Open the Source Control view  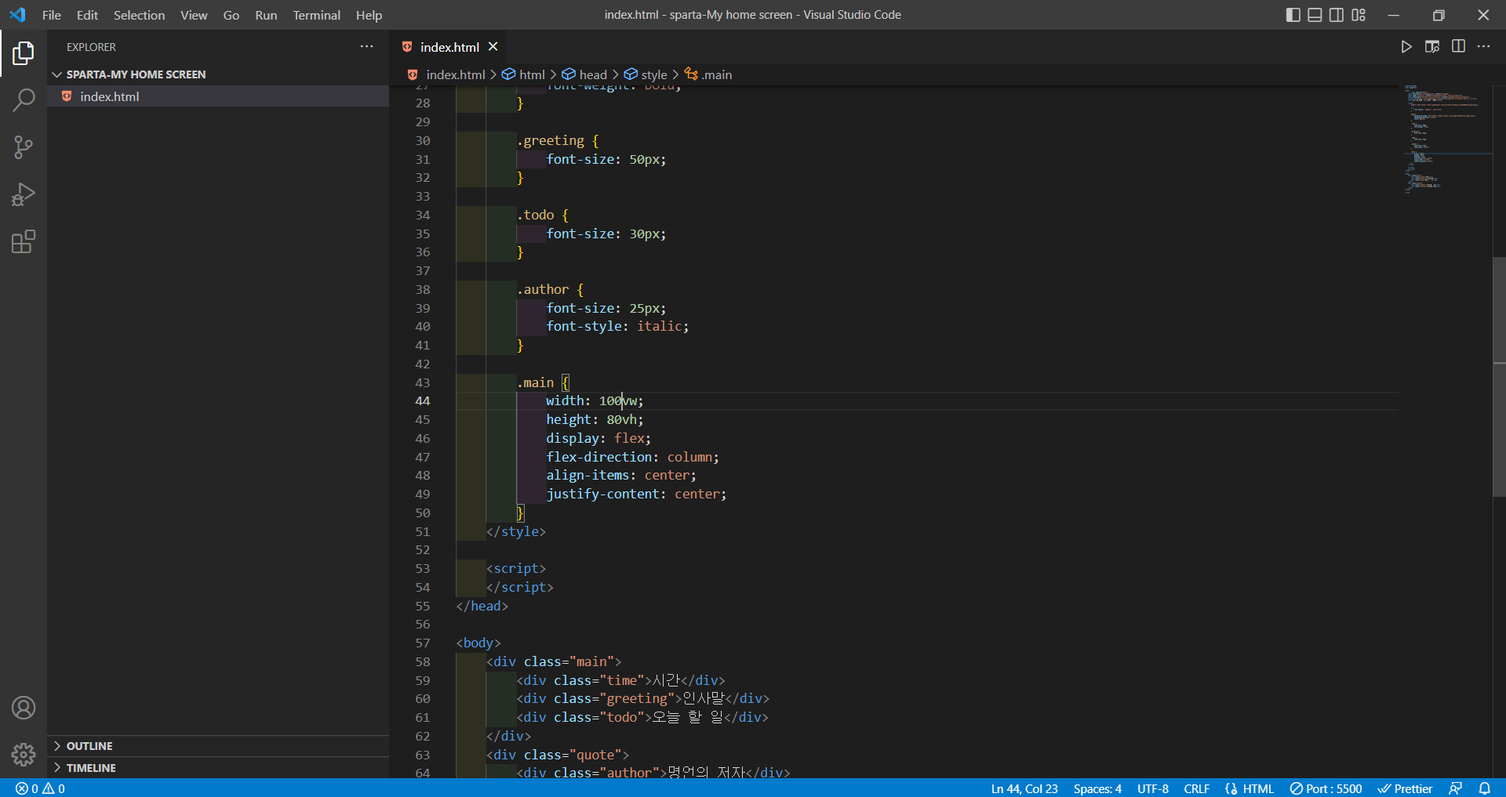point(24,147)
